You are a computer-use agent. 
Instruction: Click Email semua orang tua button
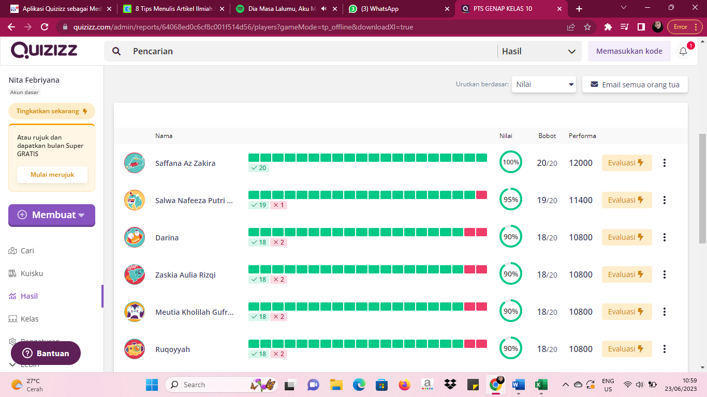[635, 84]
